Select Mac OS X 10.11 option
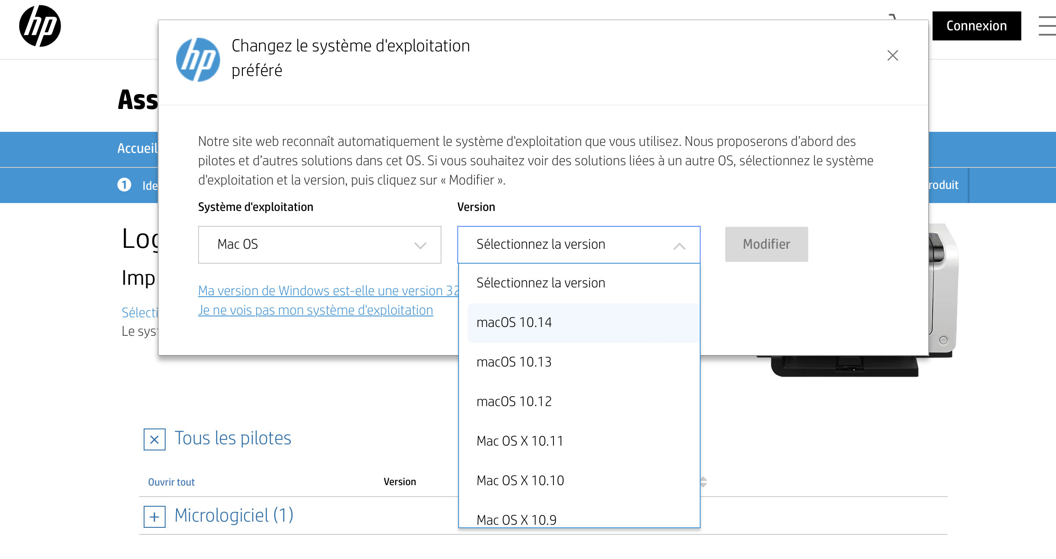The image size is (1056, 559). (x=520, y=441)
